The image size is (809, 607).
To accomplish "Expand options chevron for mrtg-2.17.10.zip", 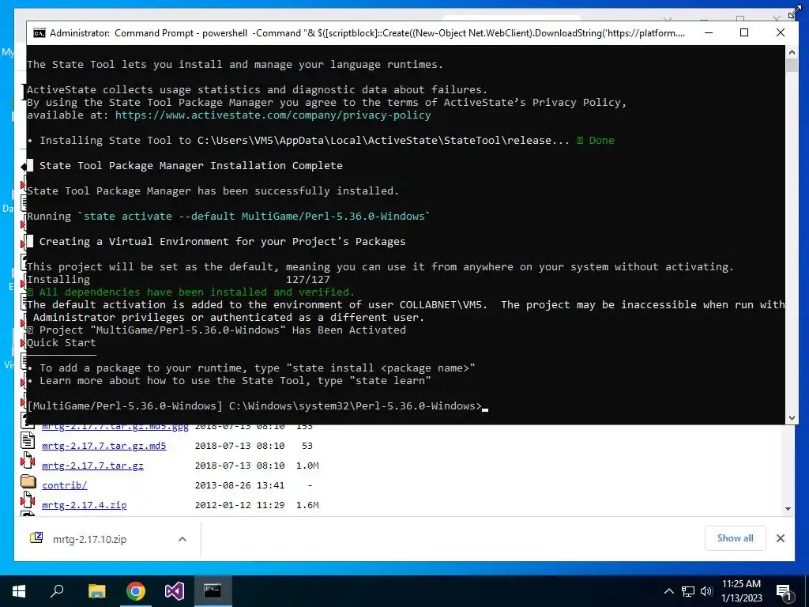I will click(182, 539).
